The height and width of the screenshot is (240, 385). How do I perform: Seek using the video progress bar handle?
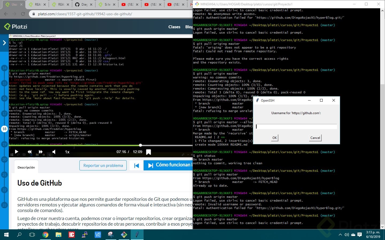[140, 145]
